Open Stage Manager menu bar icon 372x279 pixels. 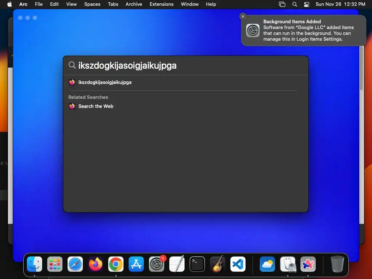[282, 4]
